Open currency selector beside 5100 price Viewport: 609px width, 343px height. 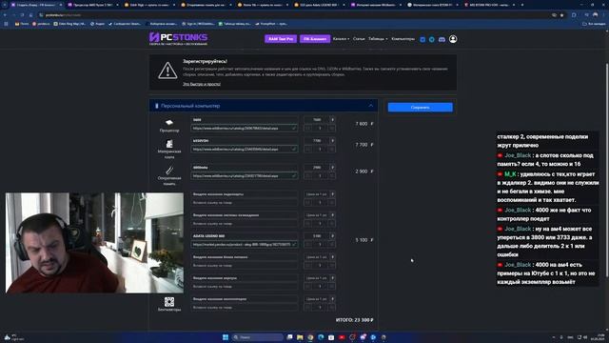click(x=332, y=236)
